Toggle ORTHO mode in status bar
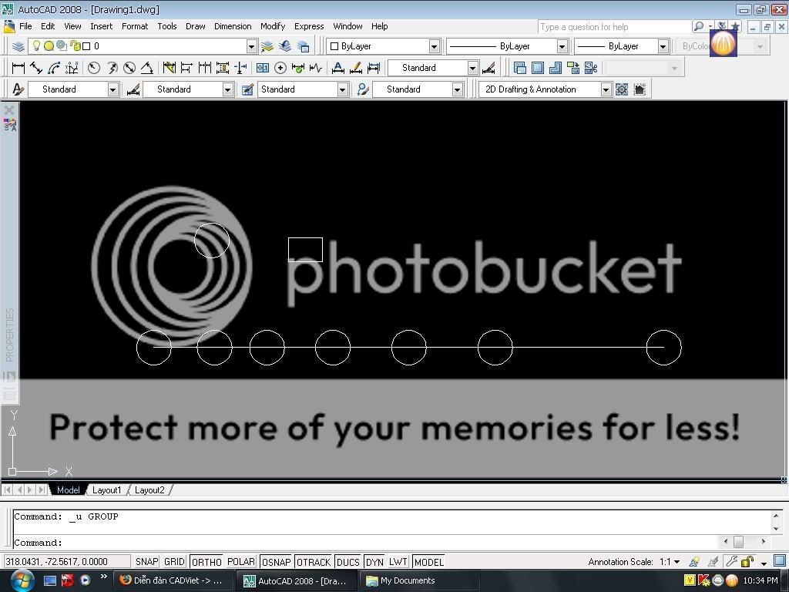This screenshot has width=789, height=592. pyautogui.click(x=206, y=561)
